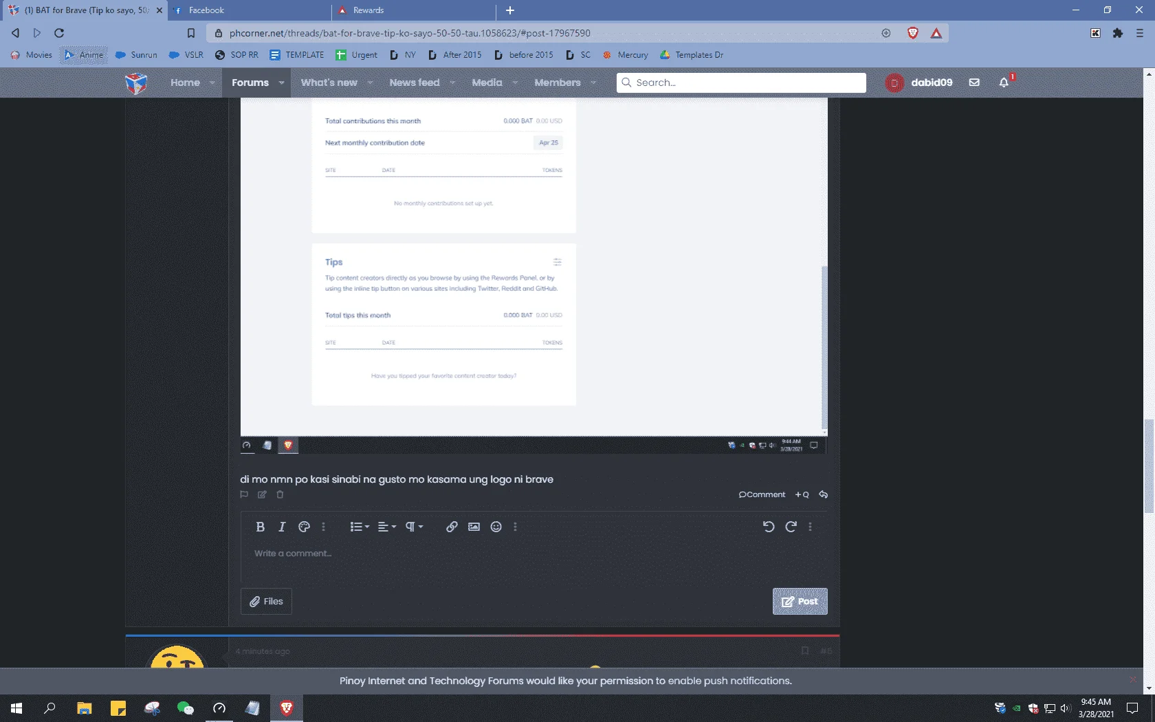The width and height of the screenshot is (1155, 722).
Task: Open Brave Rewards BAT triangle icon
Action: (x=936, y=33)
